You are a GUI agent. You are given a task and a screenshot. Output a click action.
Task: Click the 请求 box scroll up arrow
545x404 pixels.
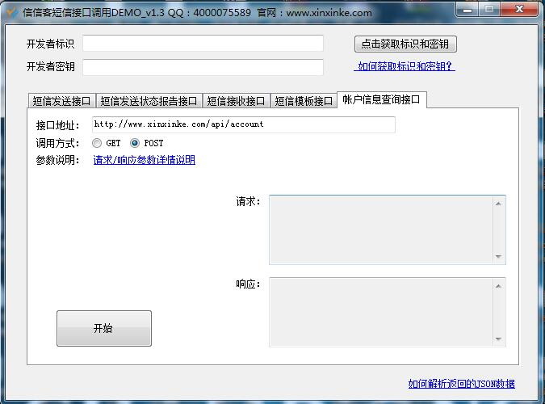pyautogui.click(x=498, y=204)
